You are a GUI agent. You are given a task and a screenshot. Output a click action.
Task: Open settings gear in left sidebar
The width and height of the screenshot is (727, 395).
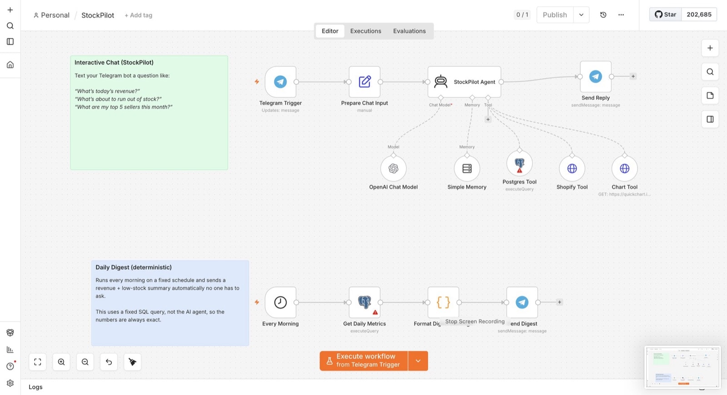(x=10, y=383)
